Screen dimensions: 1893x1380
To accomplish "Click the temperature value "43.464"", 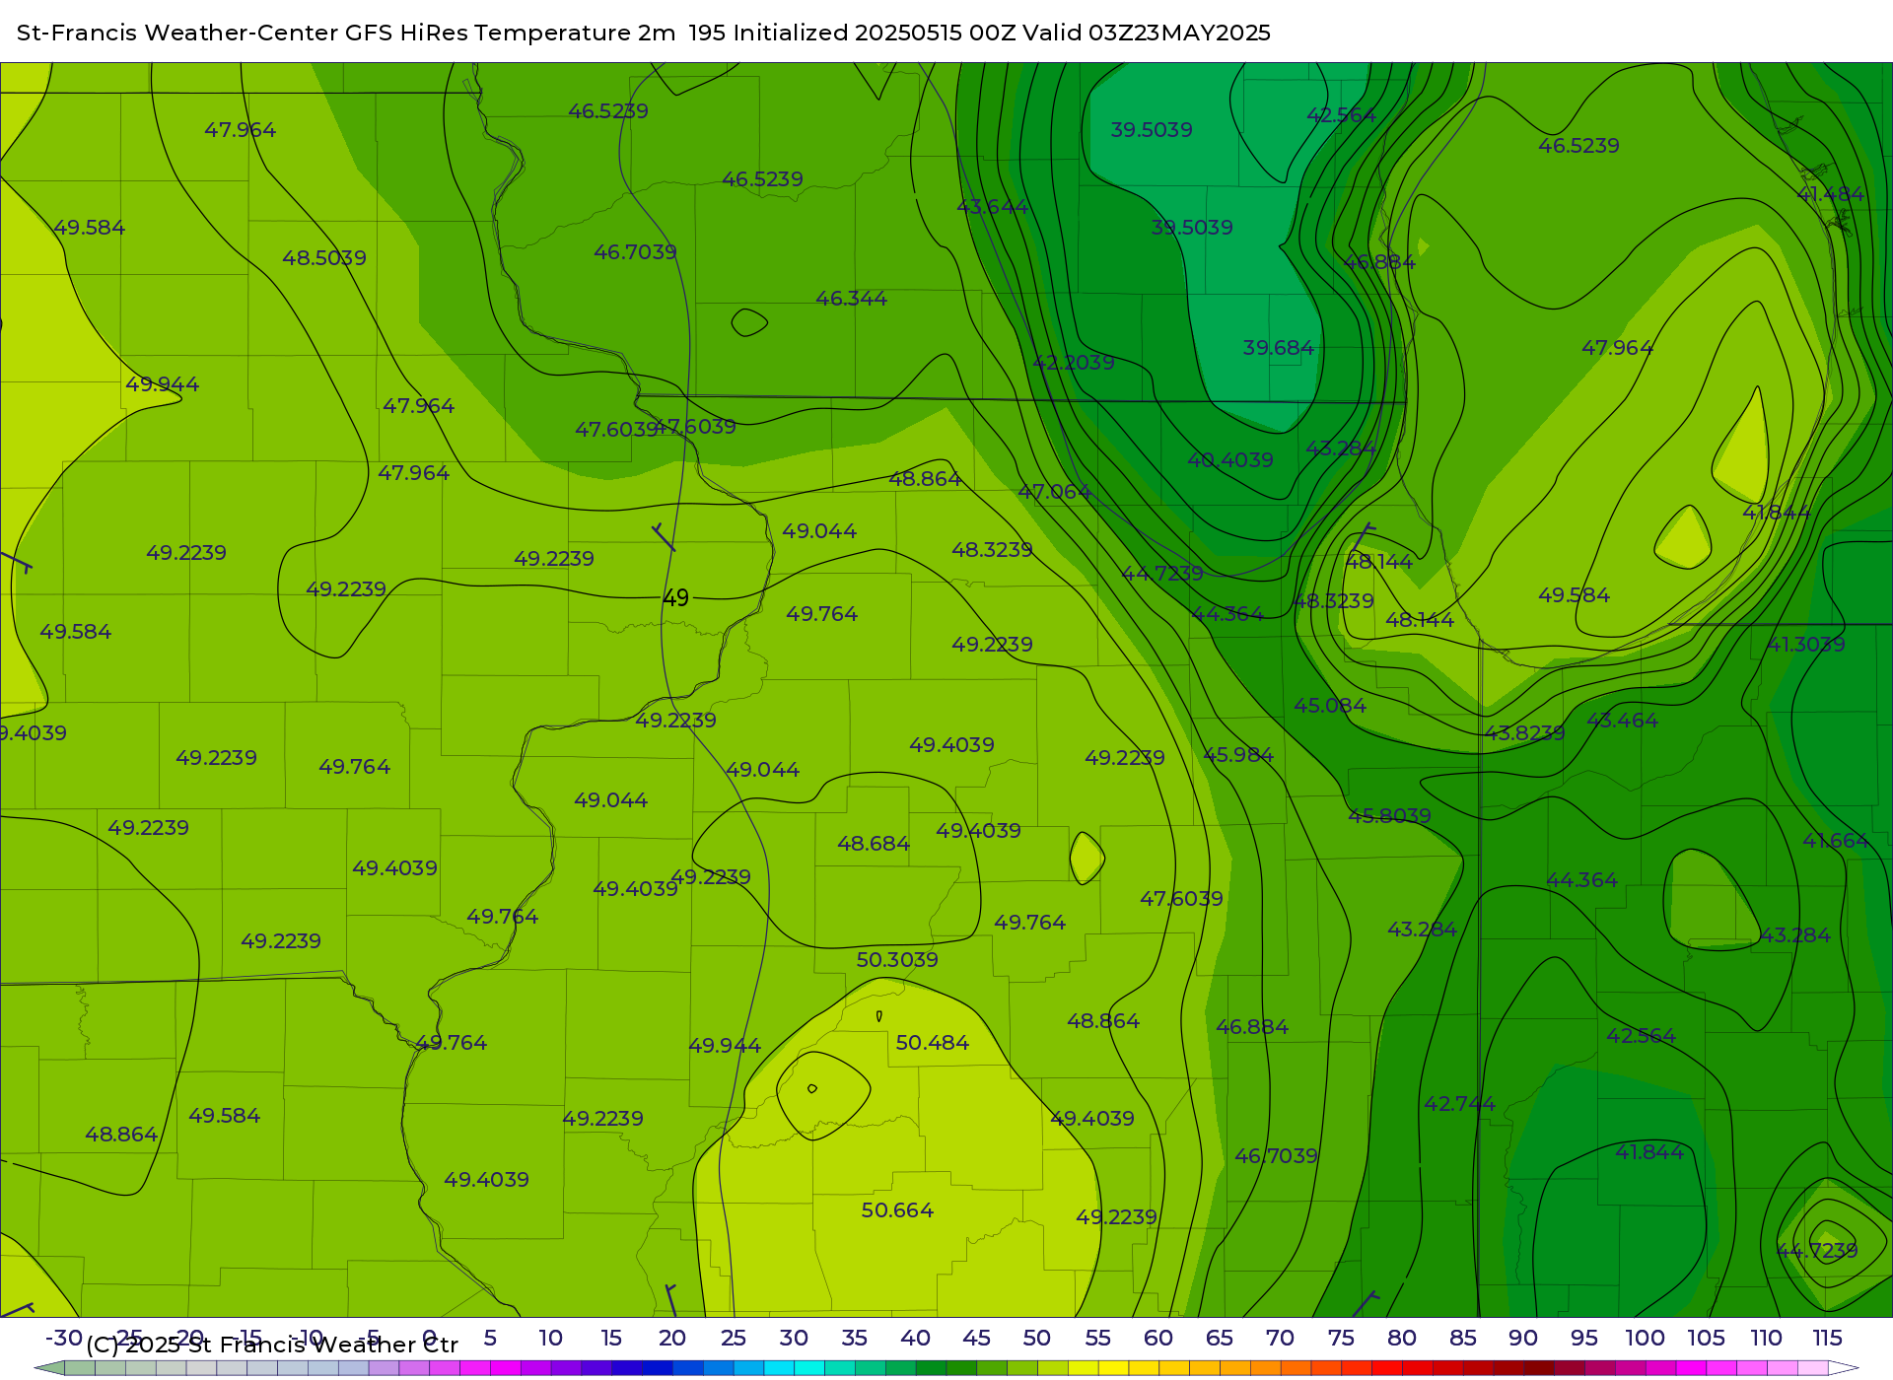I will tap(1622, 720).
